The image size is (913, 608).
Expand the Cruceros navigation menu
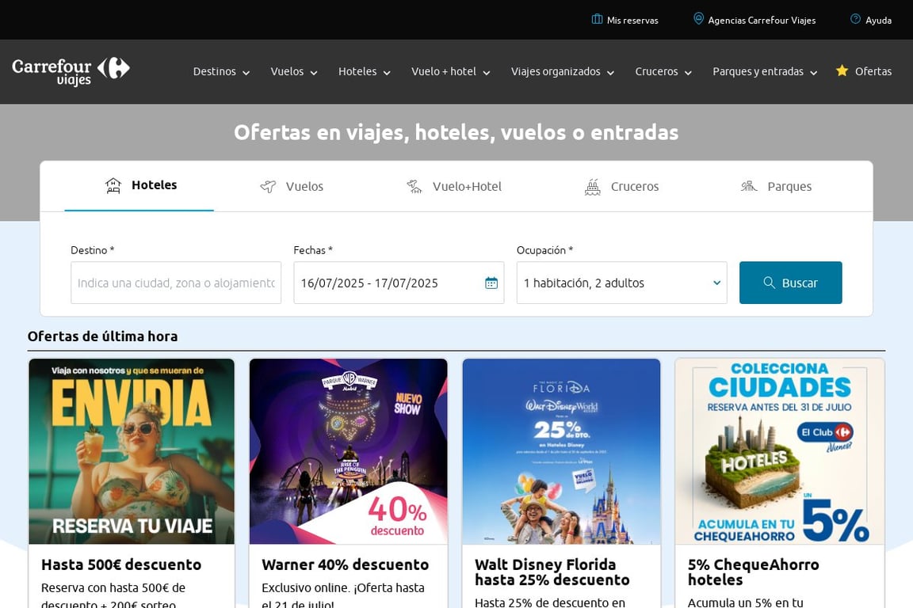pos(663,71)
